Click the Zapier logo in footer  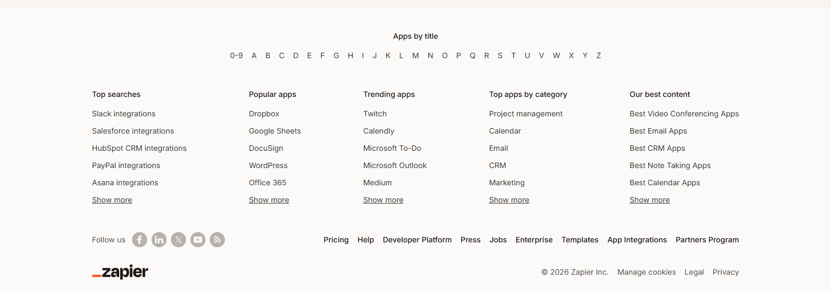coord(120,273)
